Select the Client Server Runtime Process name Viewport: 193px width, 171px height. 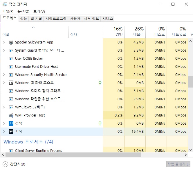(38, 150)
